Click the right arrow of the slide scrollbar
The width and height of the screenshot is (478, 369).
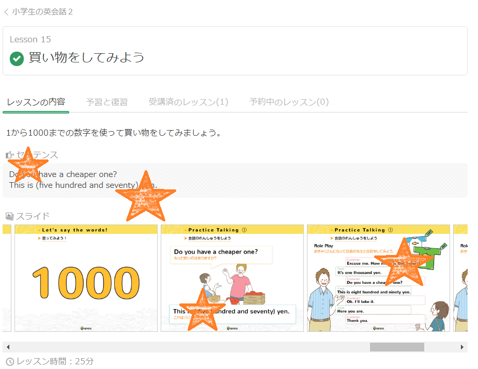click(x=462, y=347)
